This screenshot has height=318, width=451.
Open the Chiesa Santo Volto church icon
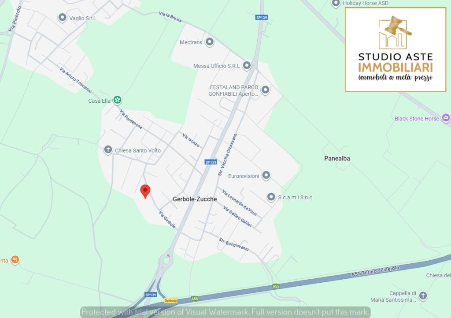point(108,150)
